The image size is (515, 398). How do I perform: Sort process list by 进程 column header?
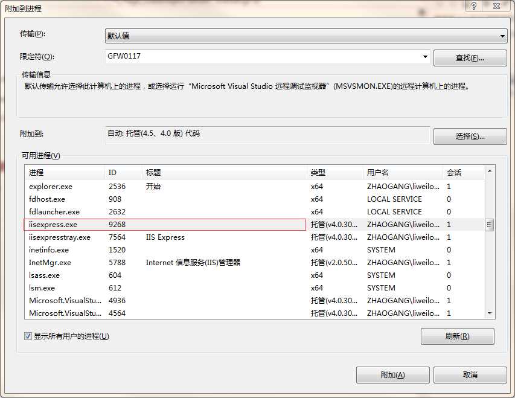coord(65,173)
